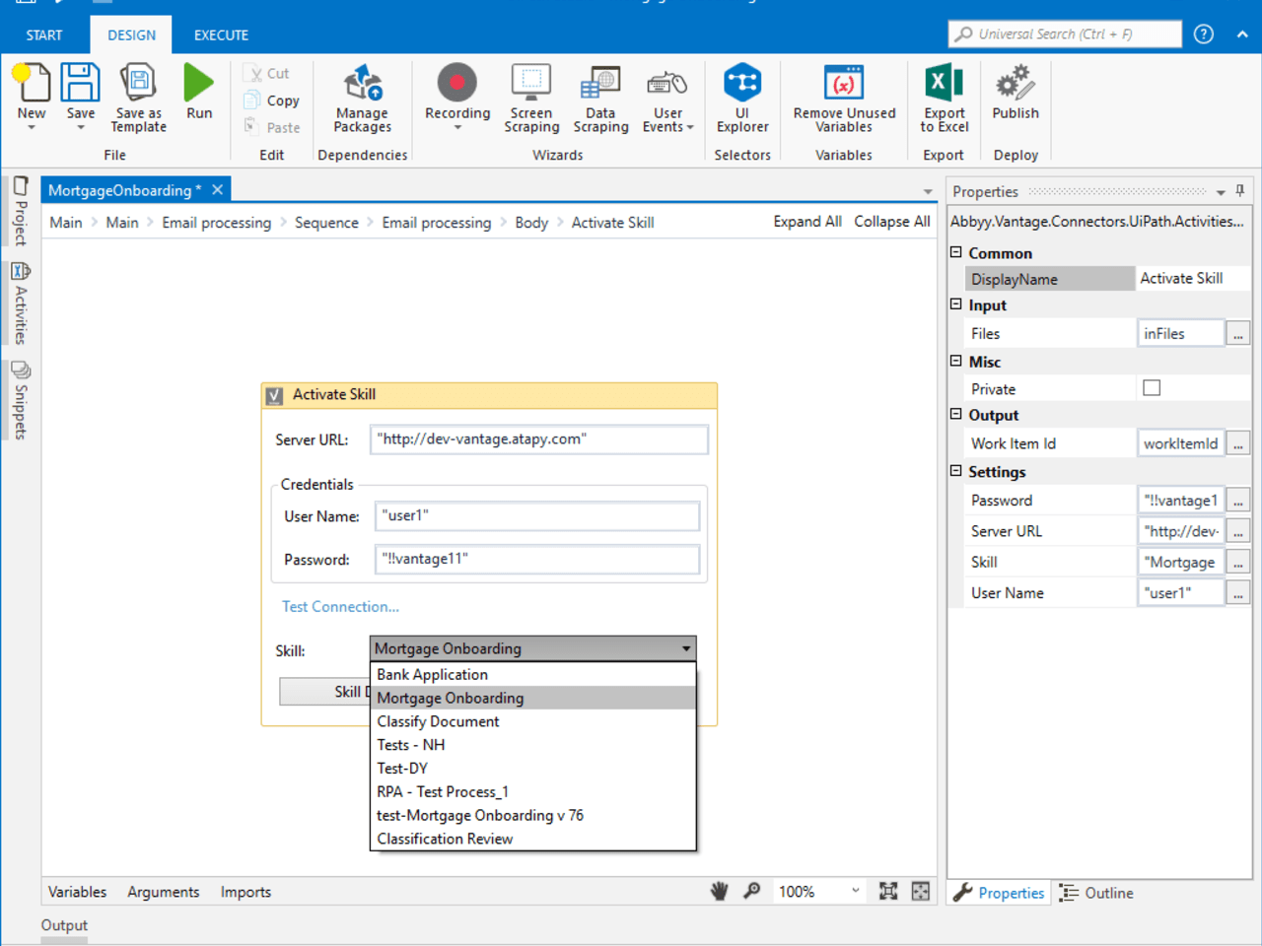Image resolution: width=1262 pixels, height=946 pixels.
Task: Start the Recording wizard
Action: point(457,97)
